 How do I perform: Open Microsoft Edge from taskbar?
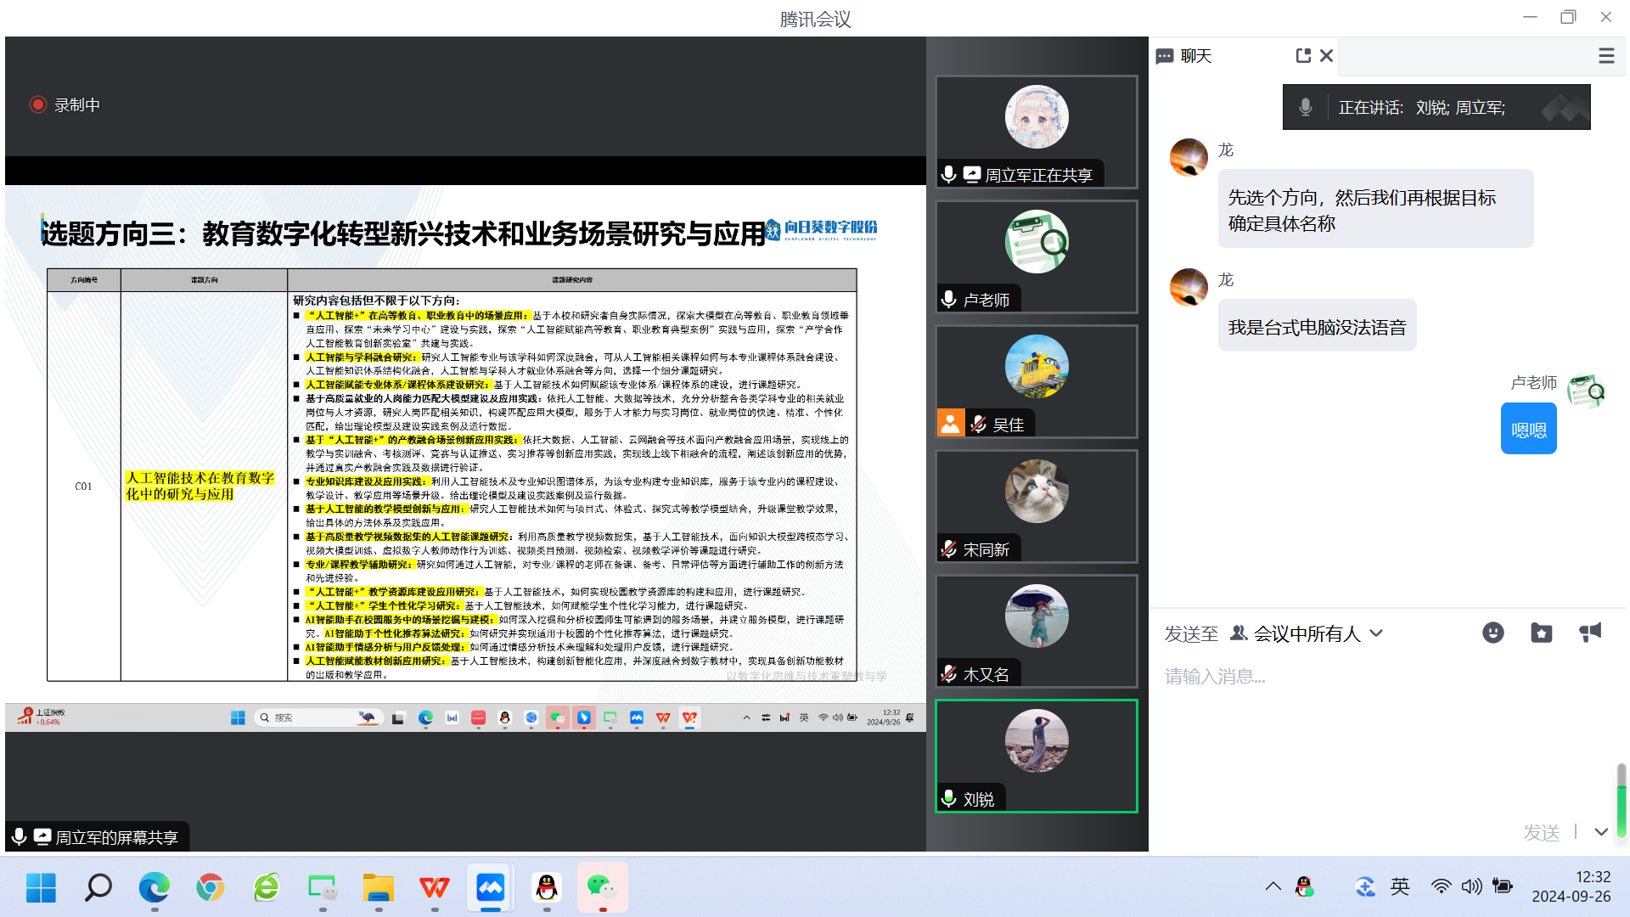click(x=154, y=887)
